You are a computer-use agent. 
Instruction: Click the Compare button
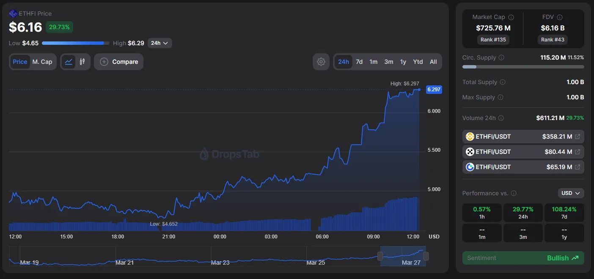coord(119,62)
